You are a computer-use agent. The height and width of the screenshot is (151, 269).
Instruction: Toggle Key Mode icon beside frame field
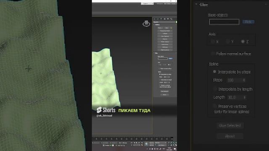pyautogui.click(x=132, y=145)
